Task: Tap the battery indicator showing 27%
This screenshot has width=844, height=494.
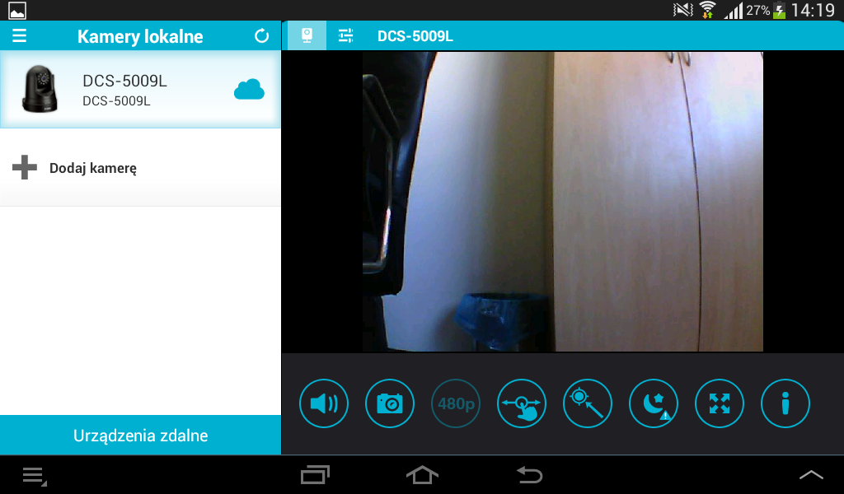Action: pos(779,11)
